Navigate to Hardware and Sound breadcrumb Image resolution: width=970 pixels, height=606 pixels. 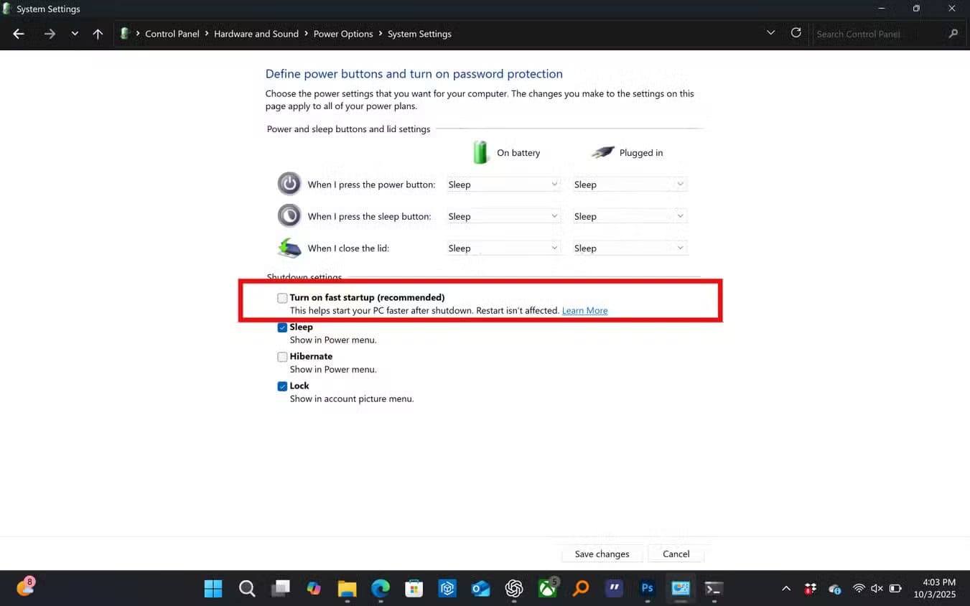[x=256, y=34]
